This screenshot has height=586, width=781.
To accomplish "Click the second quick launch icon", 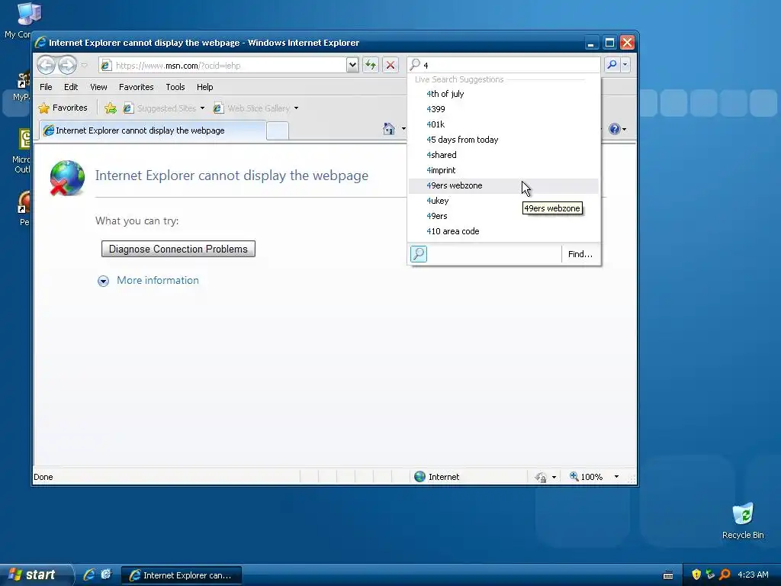I will (x=106, y=575).
